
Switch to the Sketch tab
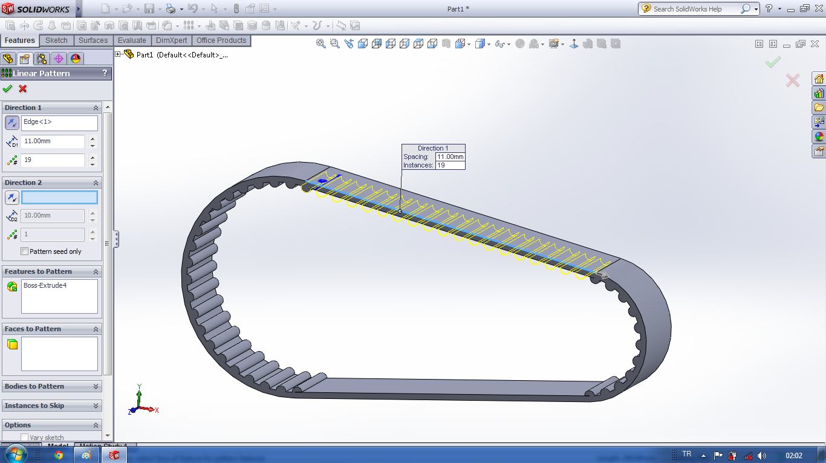click(x=57, y=40)
